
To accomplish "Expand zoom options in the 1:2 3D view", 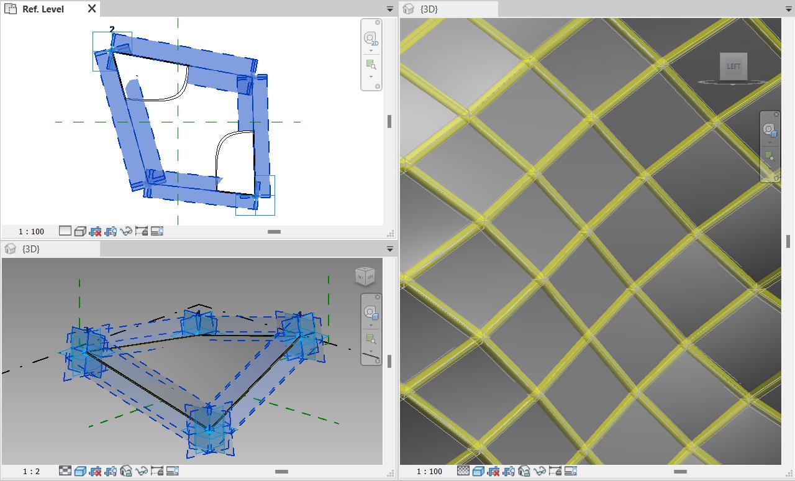I will point(371,351).
